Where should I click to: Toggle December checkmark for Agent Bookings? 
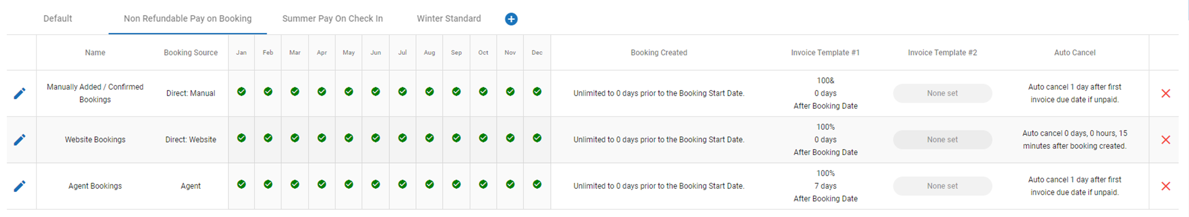[537, 184]
